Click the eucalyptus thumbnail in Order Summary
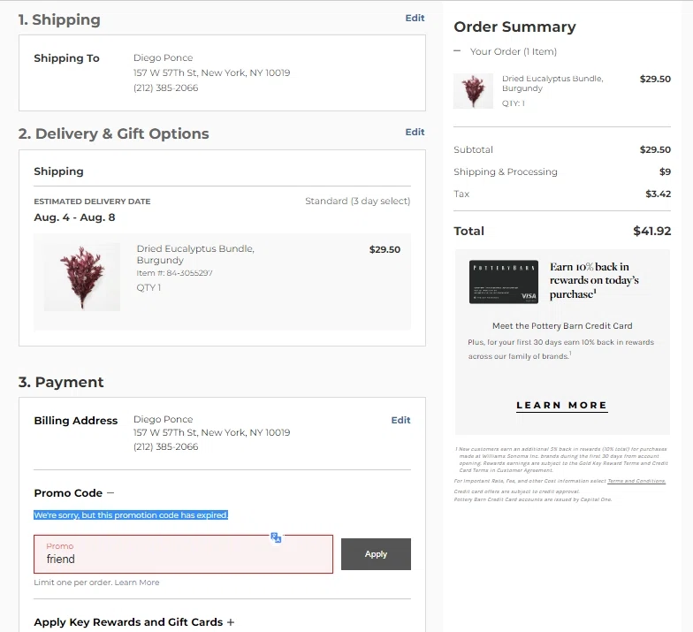Image resolution: width=693 pixels, height=632 pixels. (473, 91)
